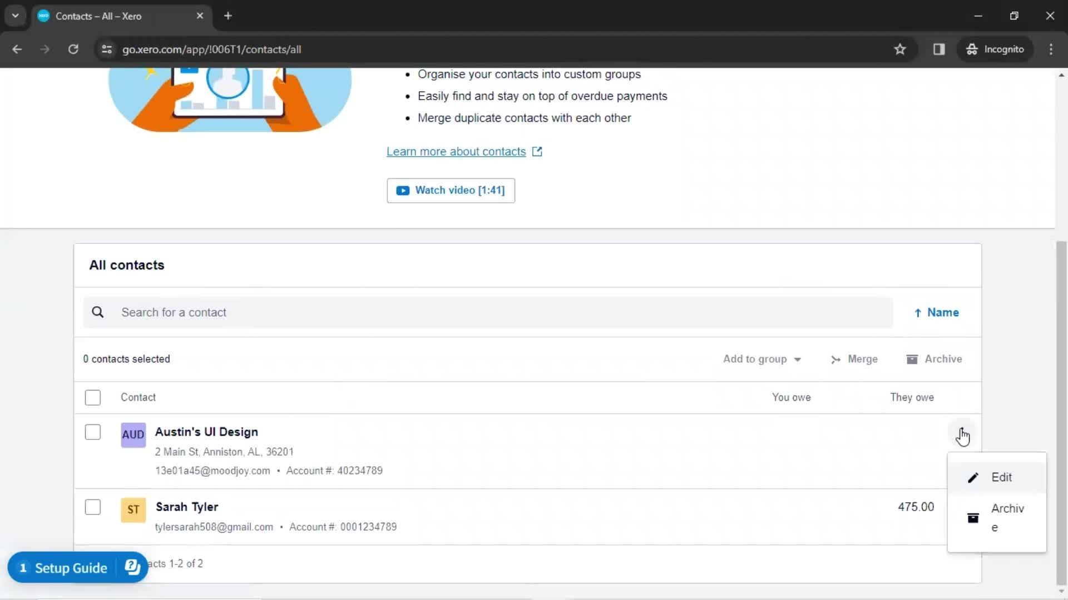Click the YouTube play icon on Watch video
The width and height of the screenshot is (1068, 600).
pos(403,191)
